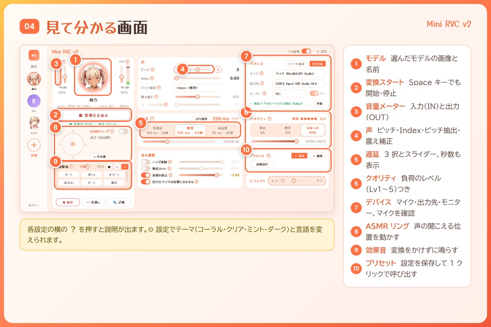The height and width of the screenshot is (327, 491).
Task: Open help icon beside 無音カット
Action: (169, 169)
